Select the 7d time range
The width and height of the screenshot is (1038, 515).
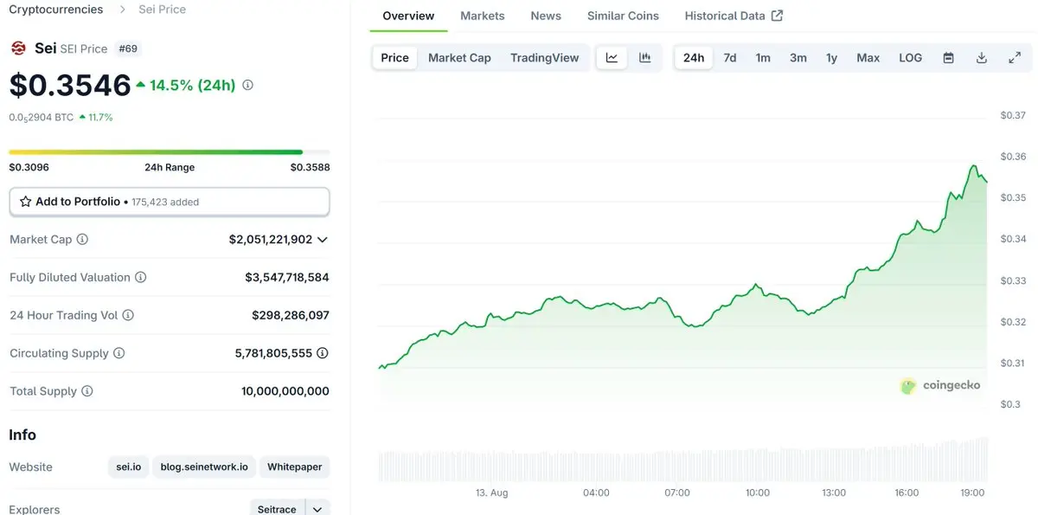(x=730, y=58)
